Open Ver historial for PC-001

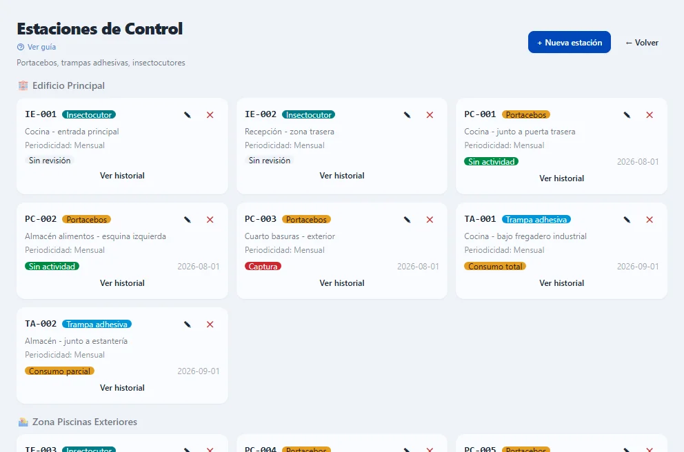[x=562, y=178]
